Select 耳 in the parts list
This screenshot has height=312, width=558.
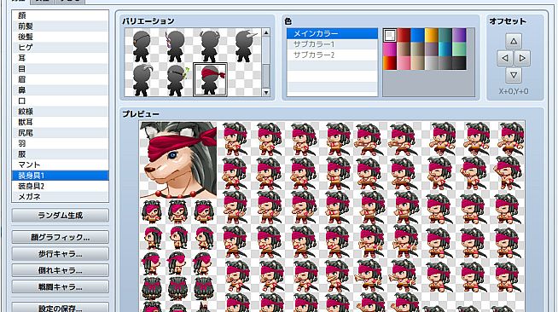click(60, 58)
